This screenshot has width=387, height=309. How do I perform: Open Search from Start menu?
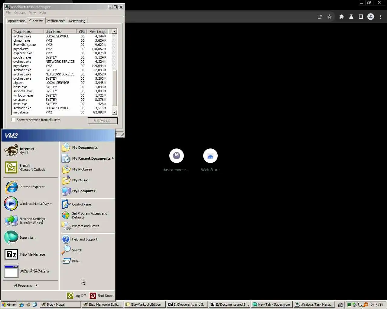point(88,250)
